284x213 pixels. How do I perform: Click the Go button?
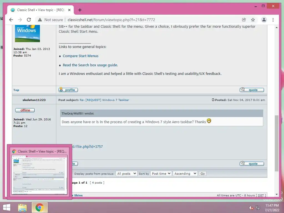tap(202, 174)
